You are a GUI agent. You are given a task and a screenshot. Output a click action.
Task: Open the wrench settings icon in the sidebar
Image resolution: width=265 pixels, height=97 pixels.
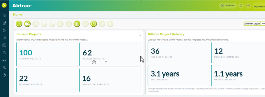(x=4, y=68)
